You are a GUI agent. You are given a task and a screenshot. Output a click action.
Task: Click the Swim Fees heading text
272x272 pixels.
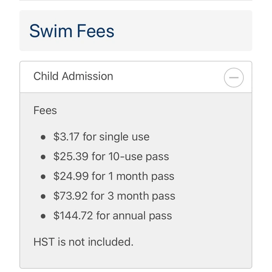72,31
